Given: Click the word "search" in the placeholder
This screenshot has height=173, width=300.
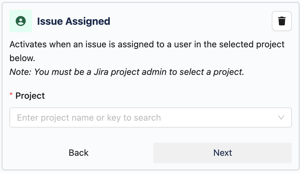Looking at the screenshot, I should click(x=147, y=118).
